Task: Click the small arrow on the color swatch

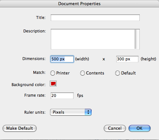Action: click(x=55, y=85)
